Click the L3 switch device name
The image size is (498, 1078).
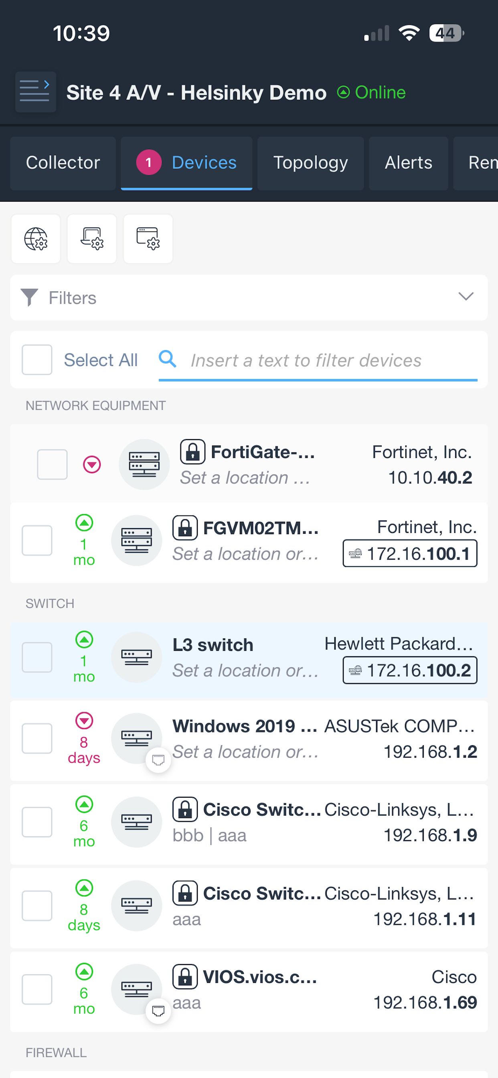pos(213,645)
